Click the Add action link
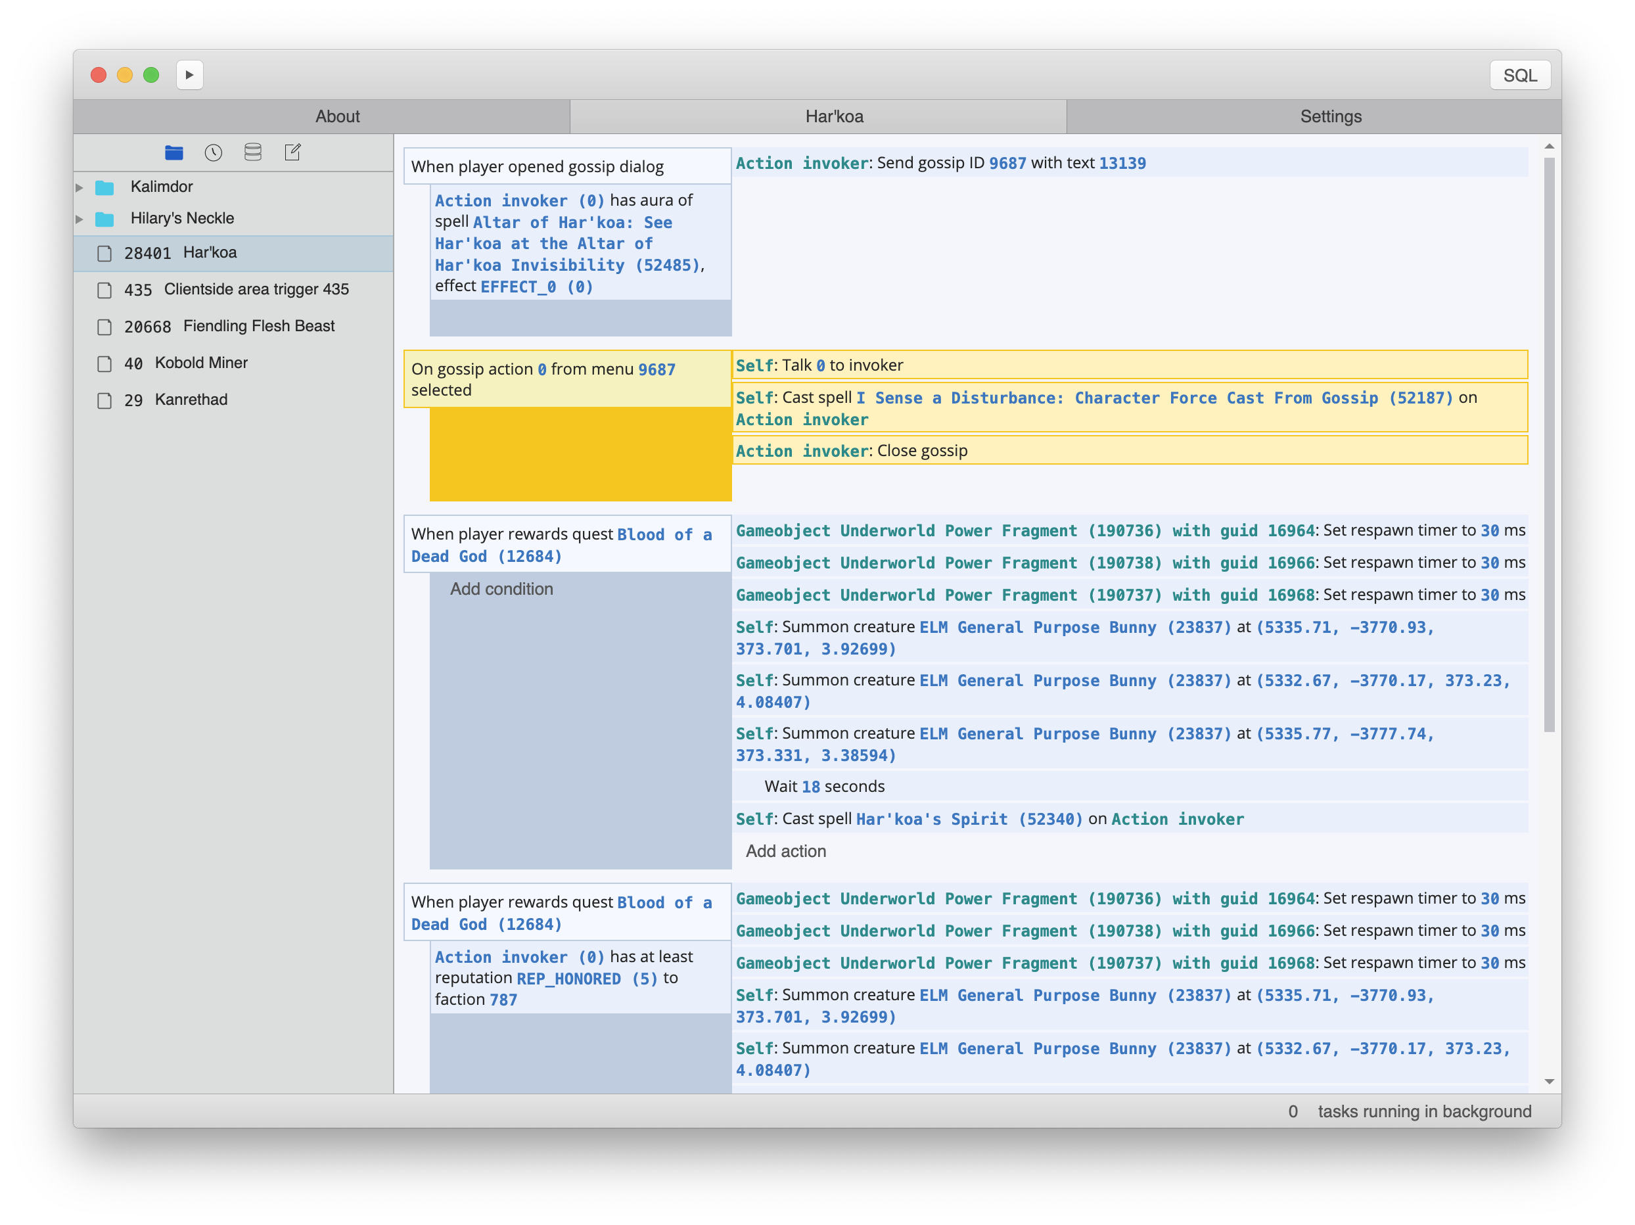This screenshot has height=1225, width=1635. [x=785, y=851]
